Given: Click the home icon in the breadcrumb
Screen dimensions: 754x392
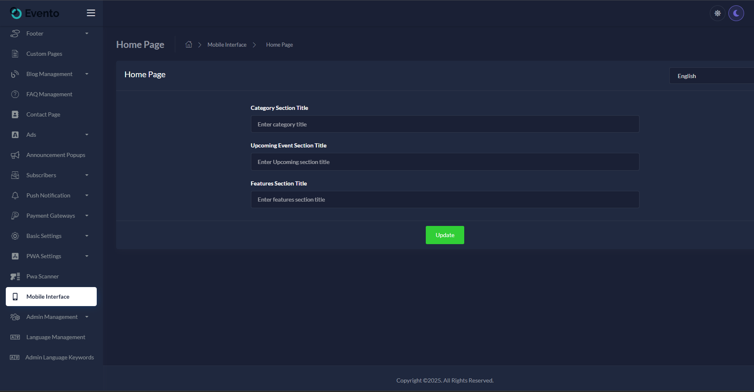Looking at the screenshot, I should pyautogui.click(x=188, y=44).
